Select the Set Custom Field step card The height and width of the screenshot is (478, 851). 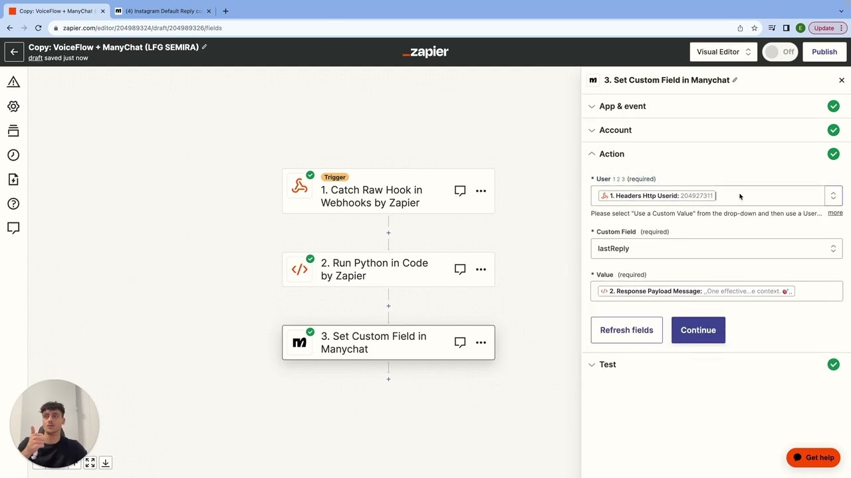[x=388, y=343]
